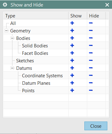Collapse the Datums tree node

point(12,68)
